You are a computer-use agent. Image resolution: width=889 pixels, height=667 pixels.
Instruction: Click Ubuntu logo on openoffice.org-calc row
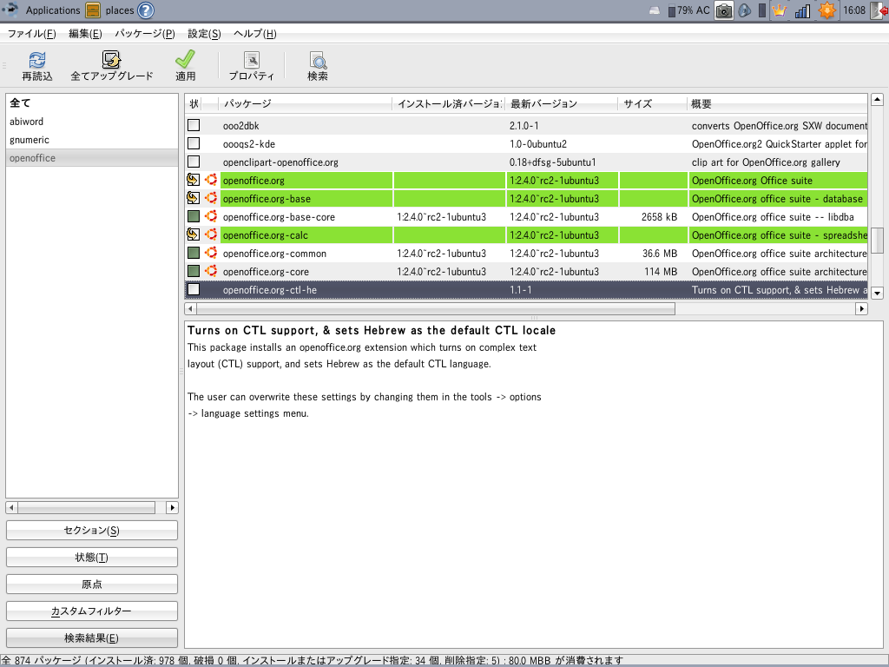pyautogui.click(x=211, y=234)
